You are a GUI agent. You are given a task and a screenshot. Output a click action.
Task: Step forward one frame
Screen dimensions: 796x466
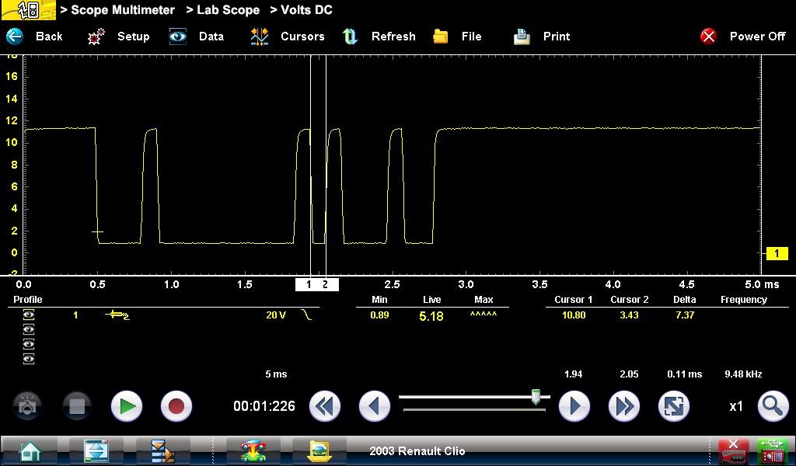click(574, 406)
